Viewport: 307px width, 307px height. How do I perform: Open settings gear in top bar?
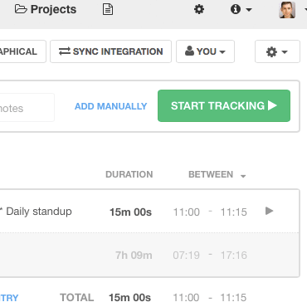tap(199, 9)
